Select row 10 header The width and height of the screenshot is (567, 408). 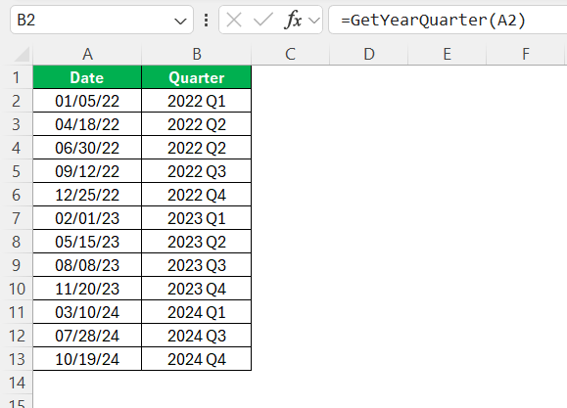point(17,289)
